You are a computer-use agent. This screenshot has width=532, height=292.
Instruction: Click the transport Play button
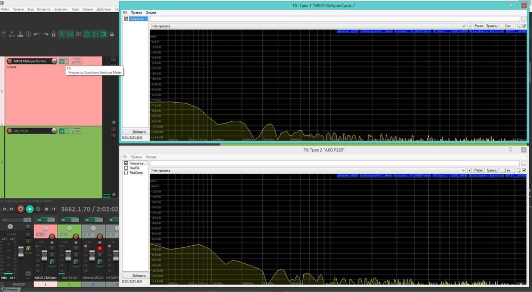[30, 209]
